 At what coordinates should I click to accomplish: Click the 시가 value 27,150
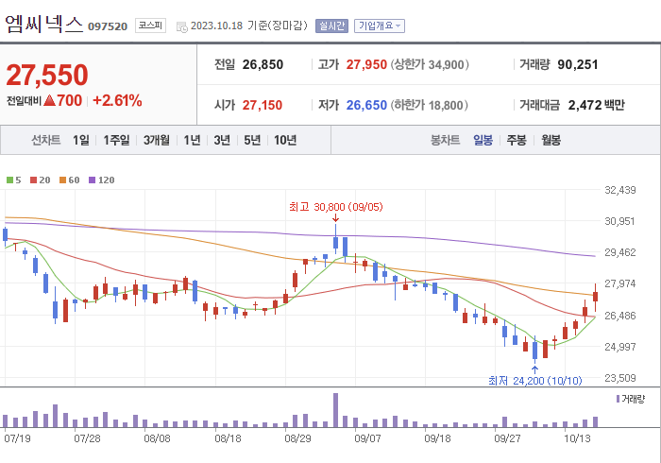tap(263, 105)
